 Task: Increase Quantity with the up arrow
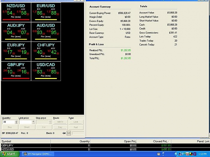pyautogui.click(x=16, y=121)
